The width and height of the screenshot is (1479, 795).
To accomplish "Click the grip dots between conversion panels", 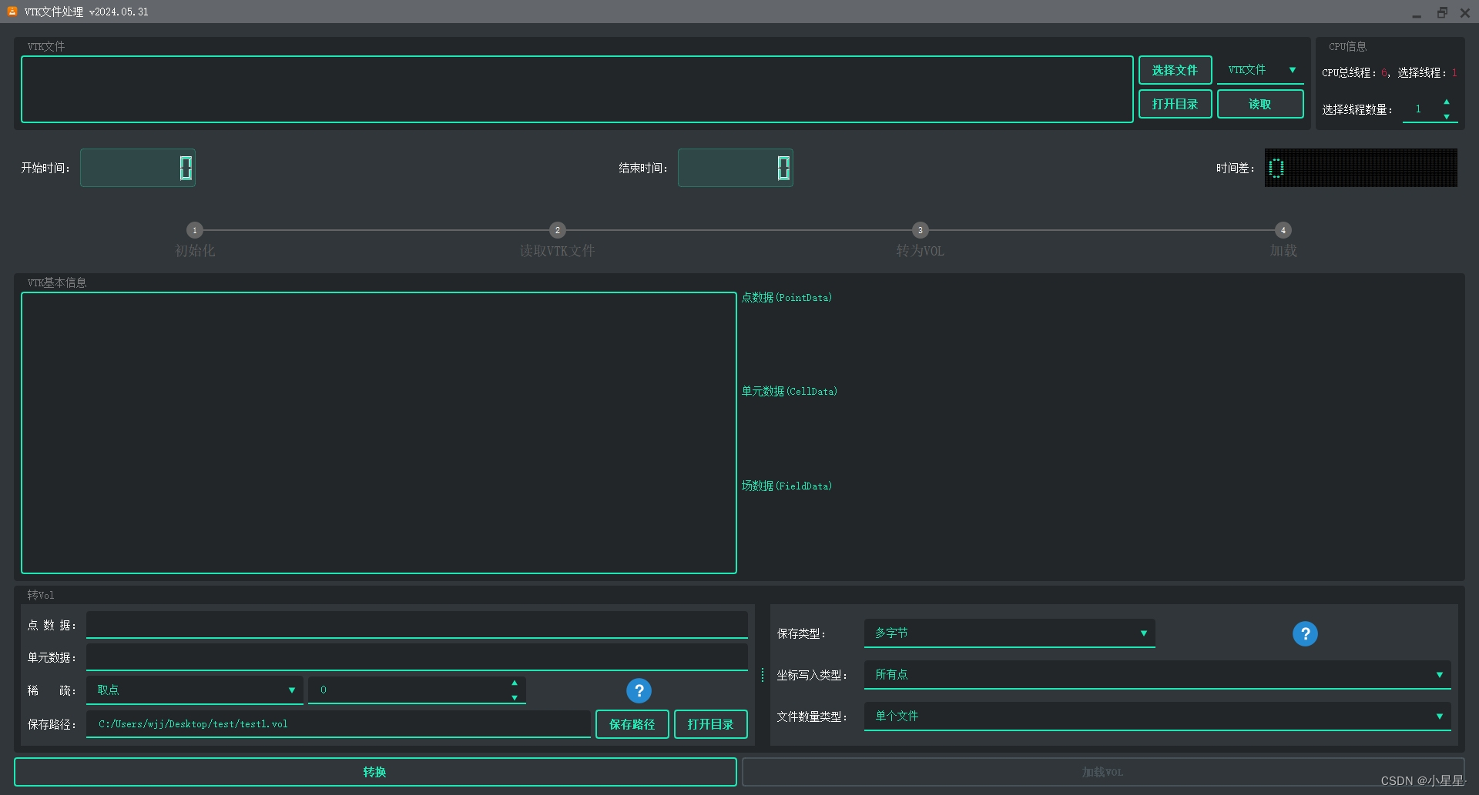I will [762, 674].
